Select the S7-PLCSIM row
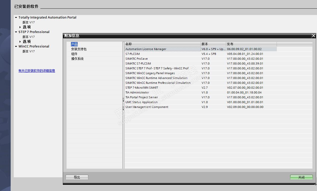 [201, 54]
